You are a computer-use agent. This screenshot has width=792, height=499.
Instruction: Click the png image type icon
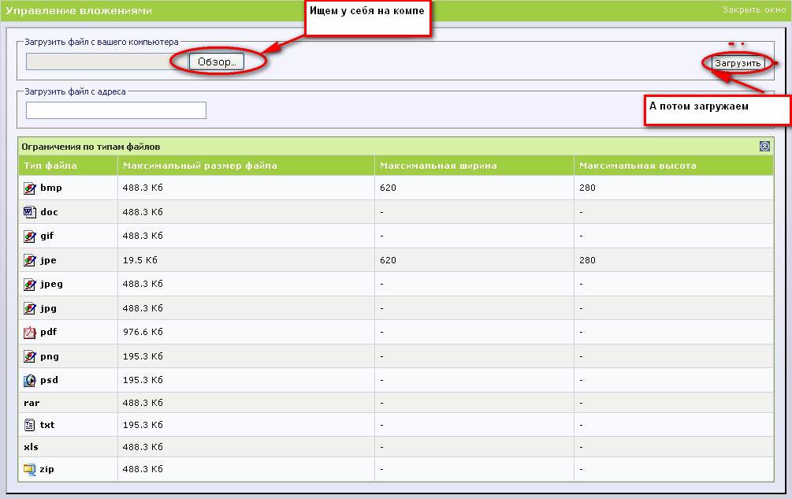(x=30, y=356)
